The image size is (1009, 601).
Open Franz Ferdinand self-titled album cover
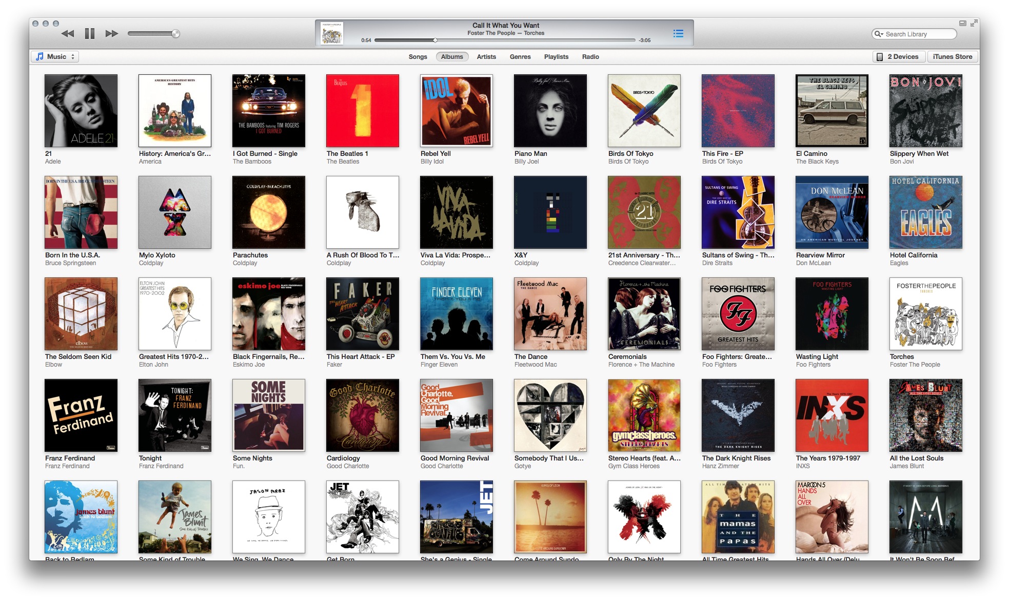[81, 415]
